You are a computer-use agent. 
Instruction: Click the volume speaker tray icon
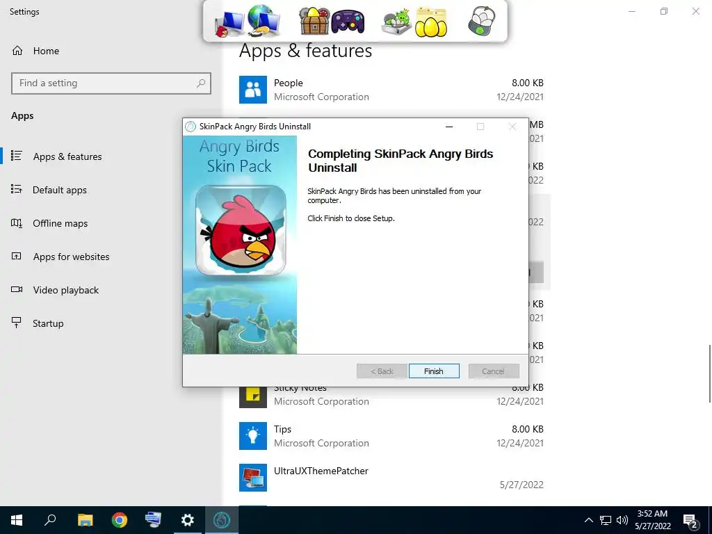click(622, 520)
